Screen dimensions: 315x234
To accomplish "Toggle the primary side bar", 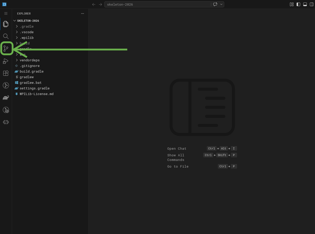I will click(x=298, y=4).
